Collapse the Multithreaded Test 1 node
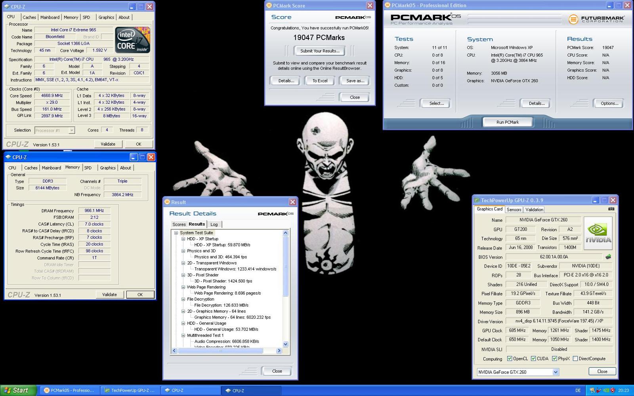The height and width of the screenshot is (396, 634). [183, 335]
